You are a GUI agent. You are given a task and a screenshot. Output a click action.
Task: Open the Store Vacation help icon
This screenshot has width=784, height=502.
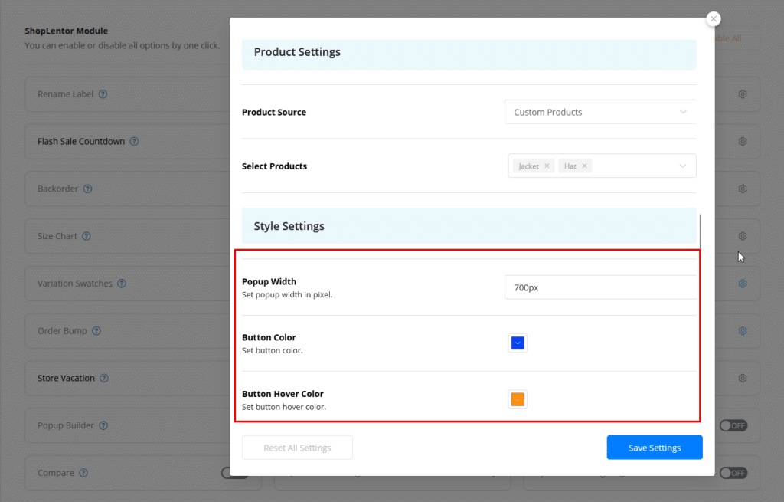pos(104,378)
